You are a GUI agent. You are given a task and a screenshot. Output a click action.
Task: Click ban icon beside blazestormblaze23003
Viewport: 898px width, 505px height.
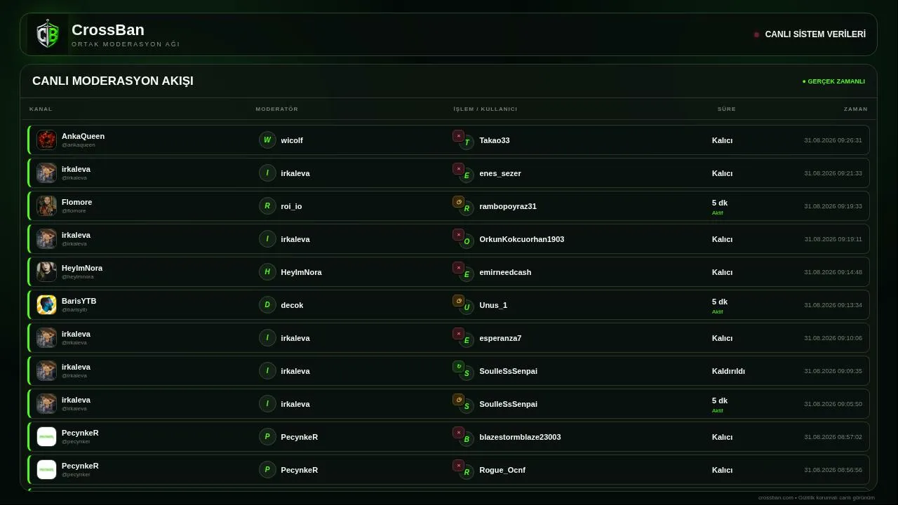click(458, 432)
